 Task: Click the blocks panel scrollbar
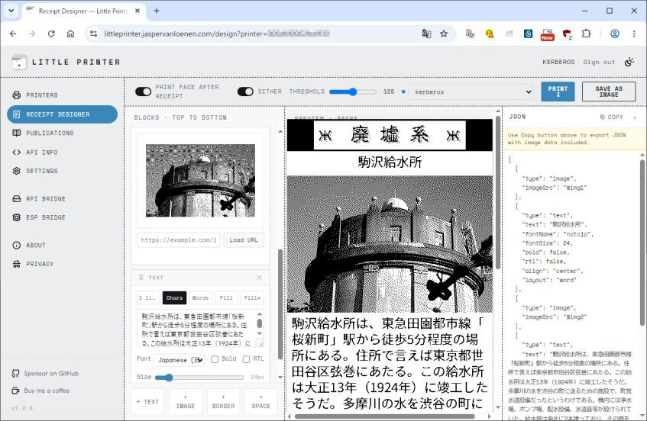(x=280, y=304)
